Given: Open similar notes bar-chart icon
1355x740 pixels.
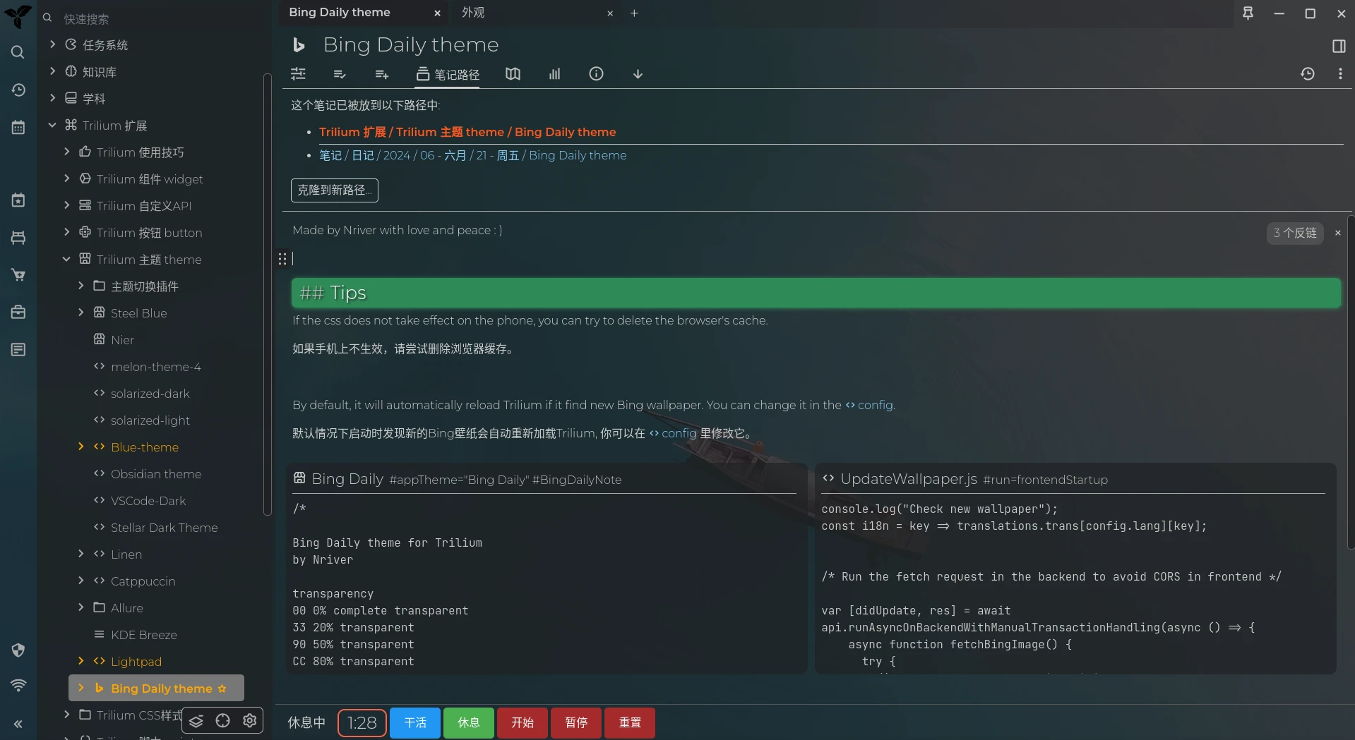Looking at the screenshot, I should (x=554, y=73).
